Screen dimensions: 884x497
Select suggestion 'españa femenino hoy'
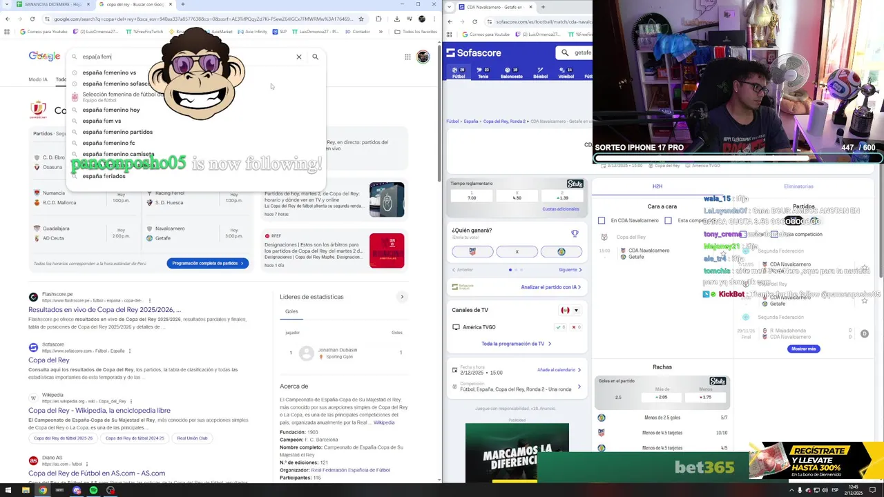(111, 110)
